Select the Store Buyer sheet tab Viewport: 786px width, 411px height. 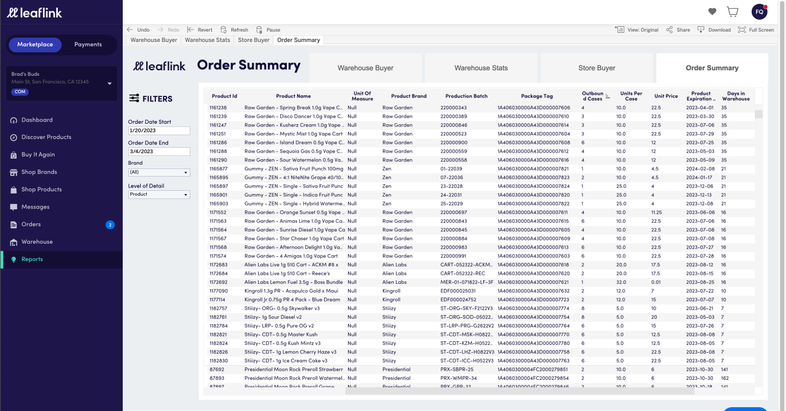click(x=254, y=40)
